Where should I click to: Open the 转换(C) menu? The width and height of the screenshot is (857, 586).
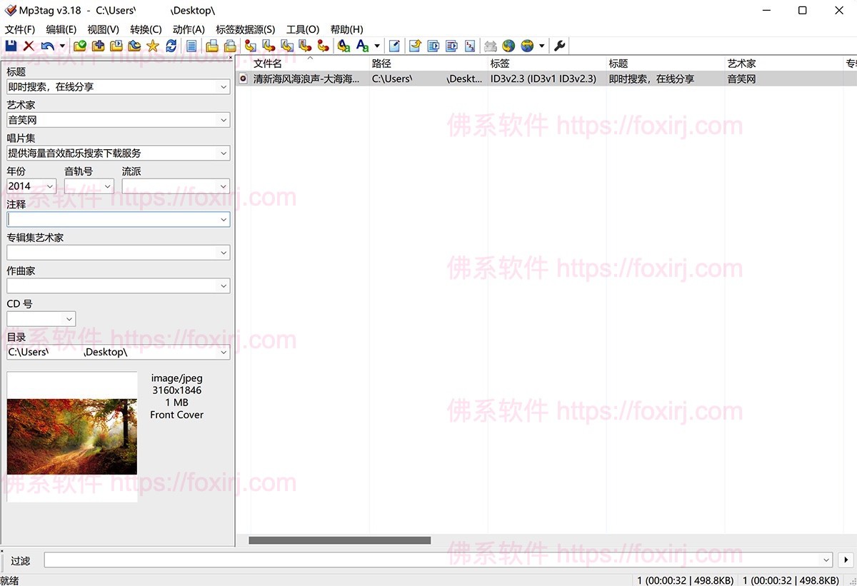[x=145, y=29]
